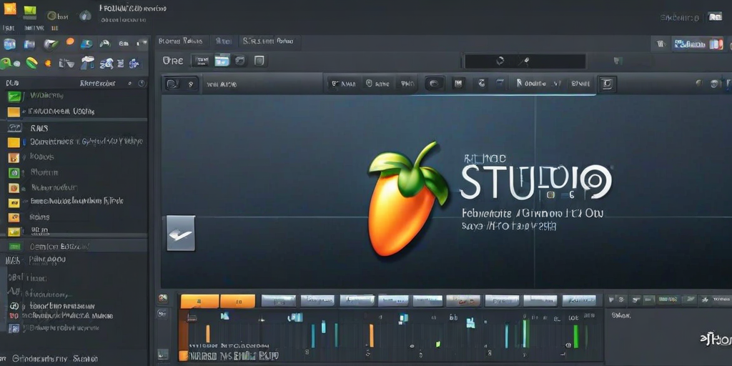Select the first orange tab above the step sequencer

click(x=200, y=301)
